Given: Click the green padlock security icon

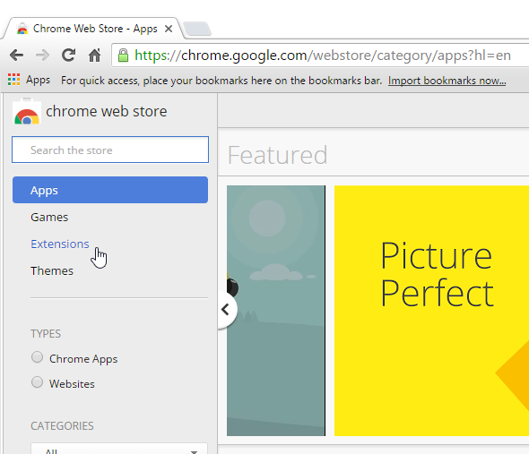Looking at the screenshot, I should [x=123, y=56].
